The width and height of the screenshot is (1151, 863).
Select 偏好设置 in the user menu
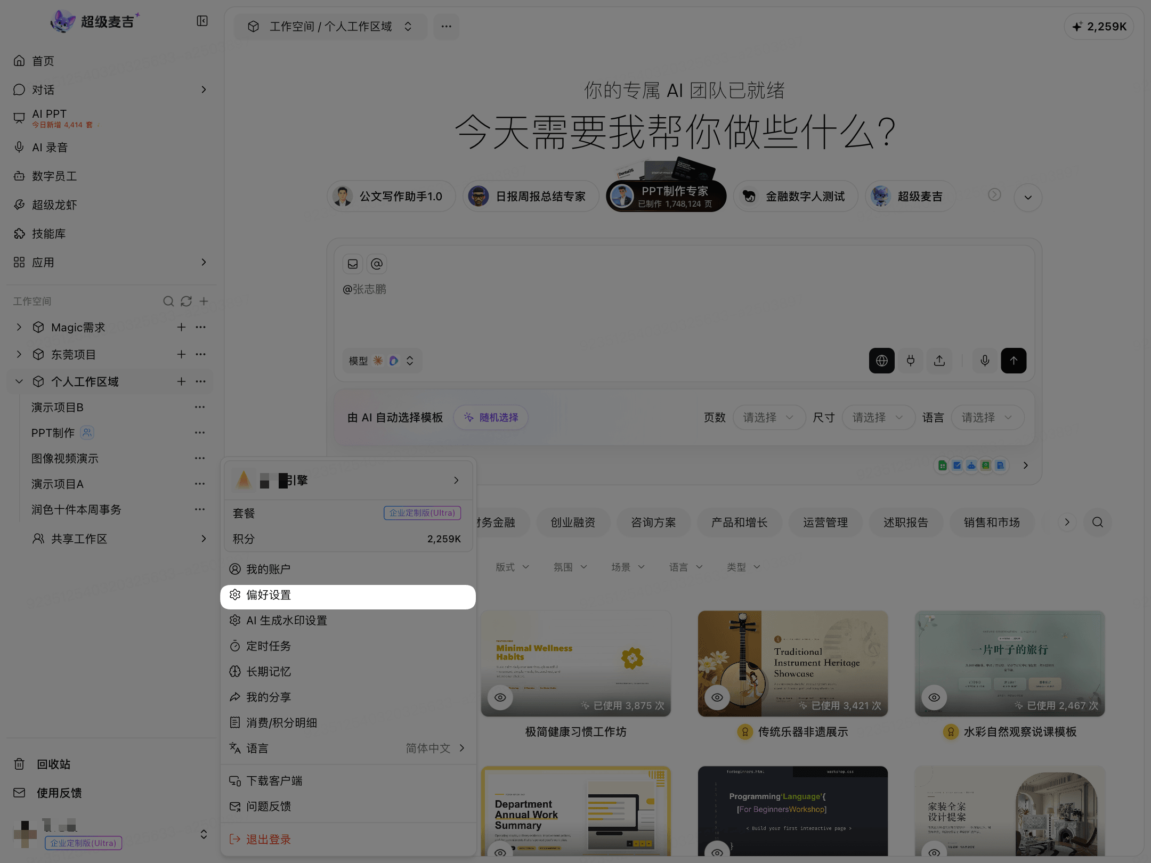coord(348,595)
